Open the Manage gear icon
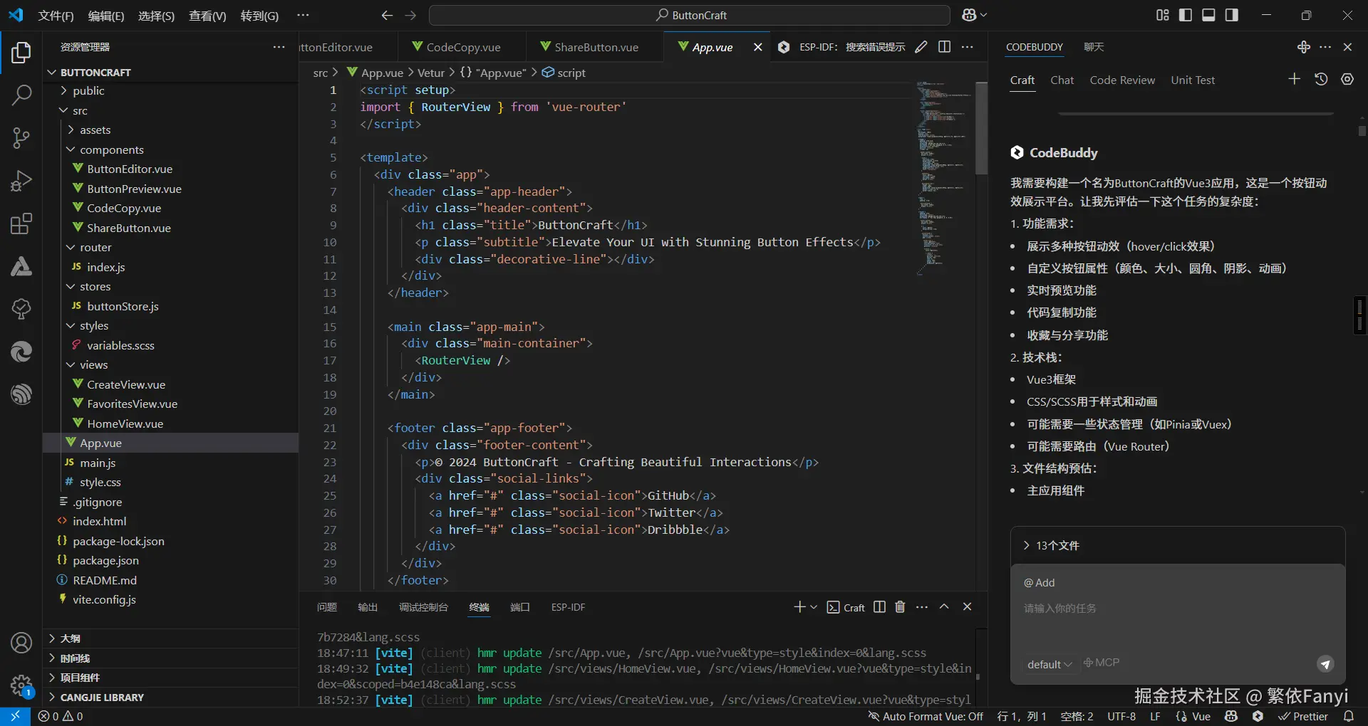The image size is (1368, 726). pos(21,686)
